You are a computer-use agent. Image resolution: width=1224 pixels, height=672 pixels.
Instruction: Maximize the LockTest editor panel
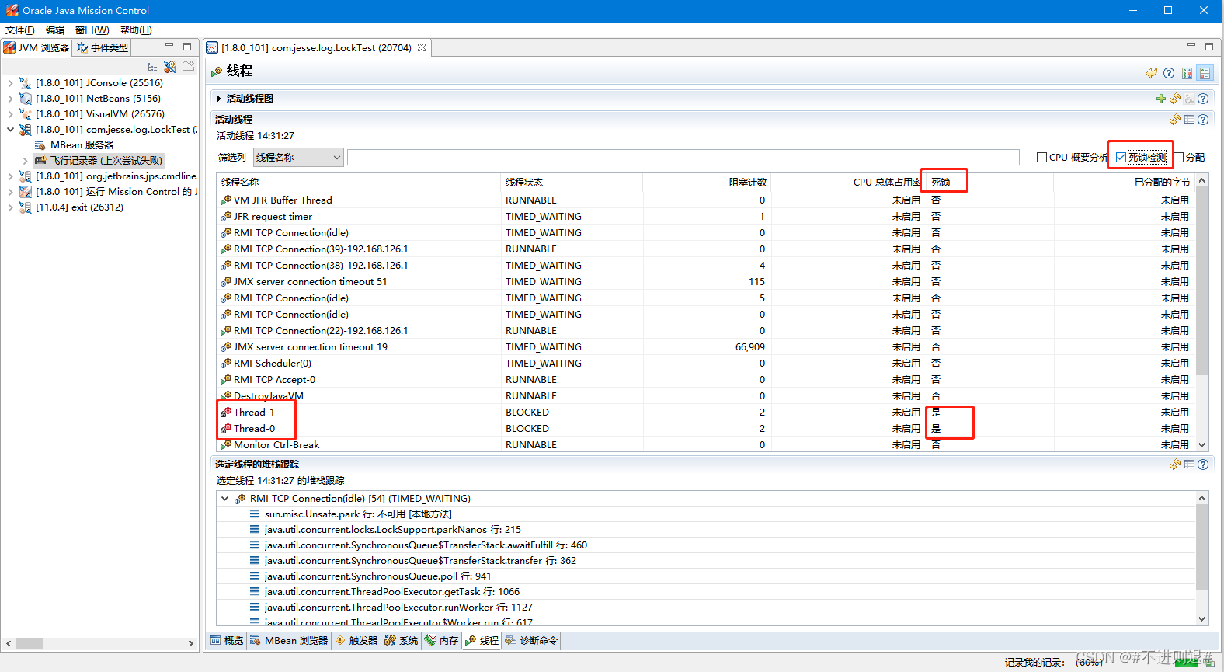coord(1209,47)
